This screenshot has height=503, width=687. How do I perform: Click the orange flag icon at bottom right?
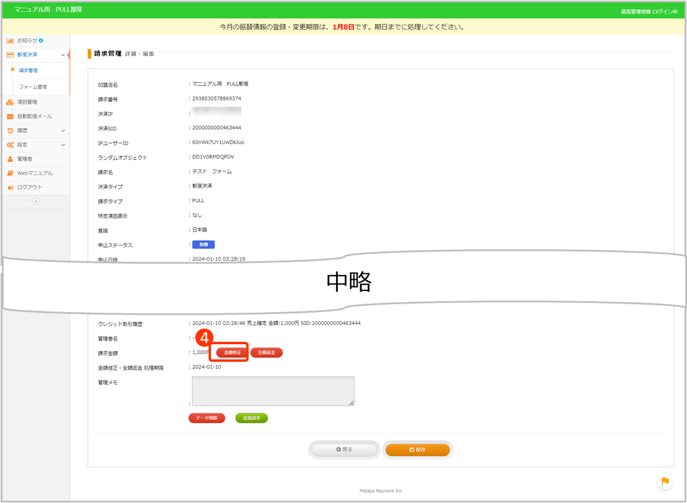point(665,481)
